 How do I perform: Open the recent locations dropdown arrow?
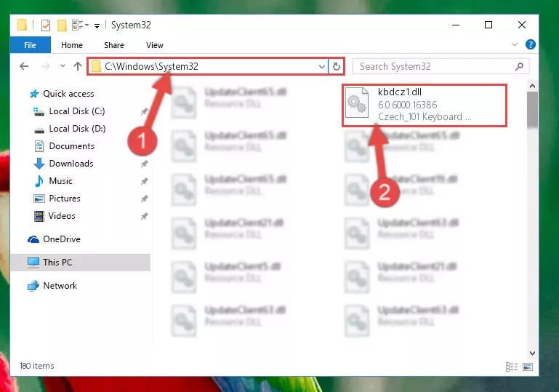coord(63,66)
